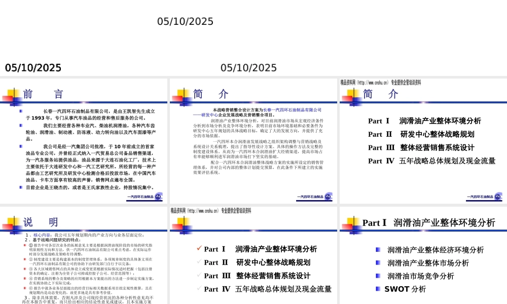The height and width of the screenshot is (304, 507).
Task: Click the red checkmark beside Part I 润滑油产业整体环境分析
Action: tap(199, 248)
